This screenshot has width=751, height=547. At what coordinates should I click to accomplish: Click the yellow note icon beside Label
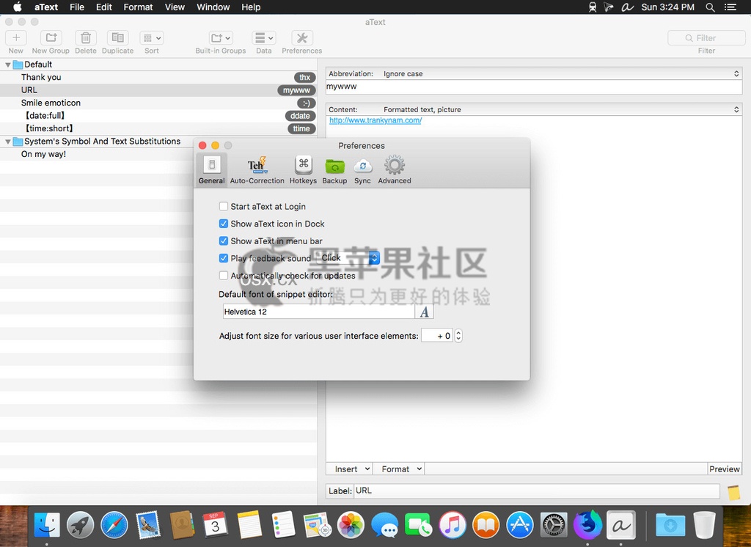click(x=733, y=493)
